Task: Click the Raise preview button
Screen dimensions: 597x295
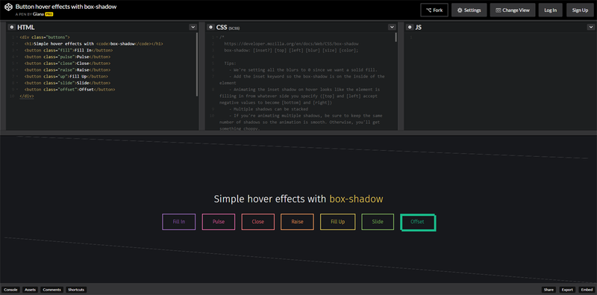Action: 297,222
